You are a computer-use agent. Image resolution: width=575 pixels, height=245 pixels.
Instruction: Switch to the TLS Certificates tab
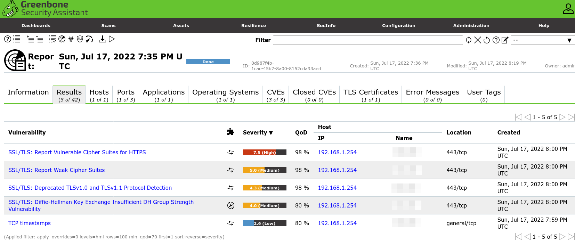pyautogui.click(x=371, y=95)
